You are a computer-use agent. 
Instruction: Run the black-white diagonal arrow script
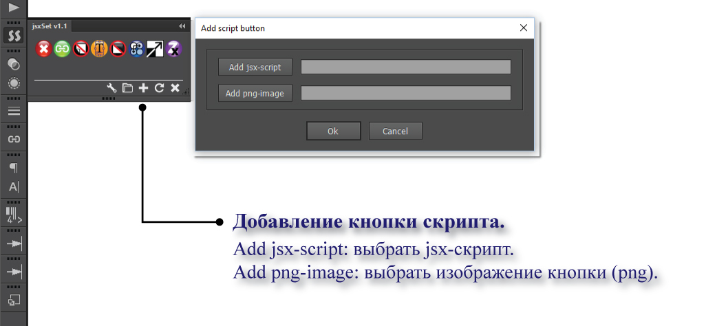click(x=155, y=49)
